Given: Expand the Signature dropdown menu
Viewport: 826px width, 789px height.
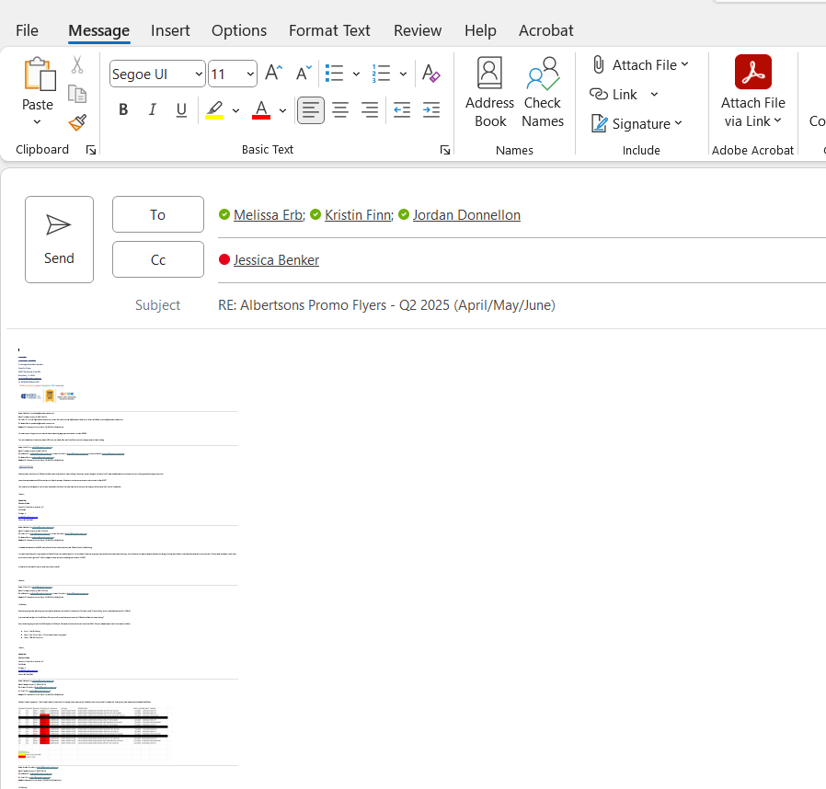Looking at the screenshot, I should coord(678,123).
